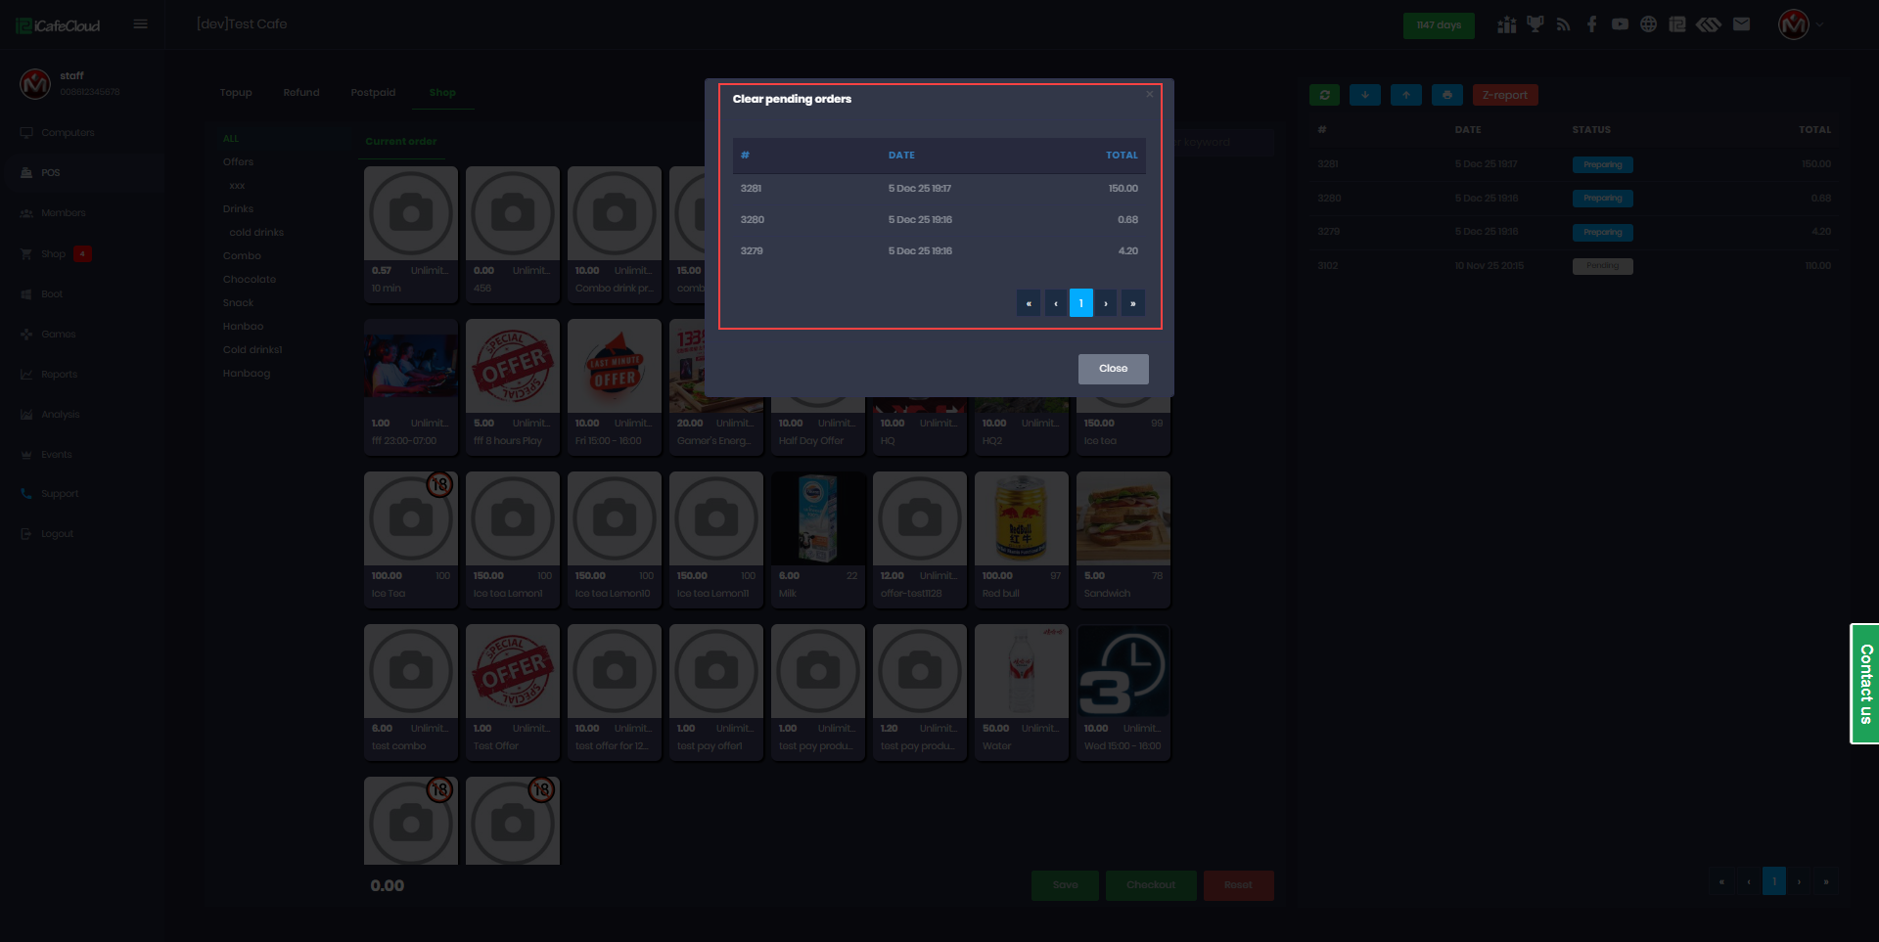Click the green Save button
This screenshot has width=1879, height=942.
1065,885
